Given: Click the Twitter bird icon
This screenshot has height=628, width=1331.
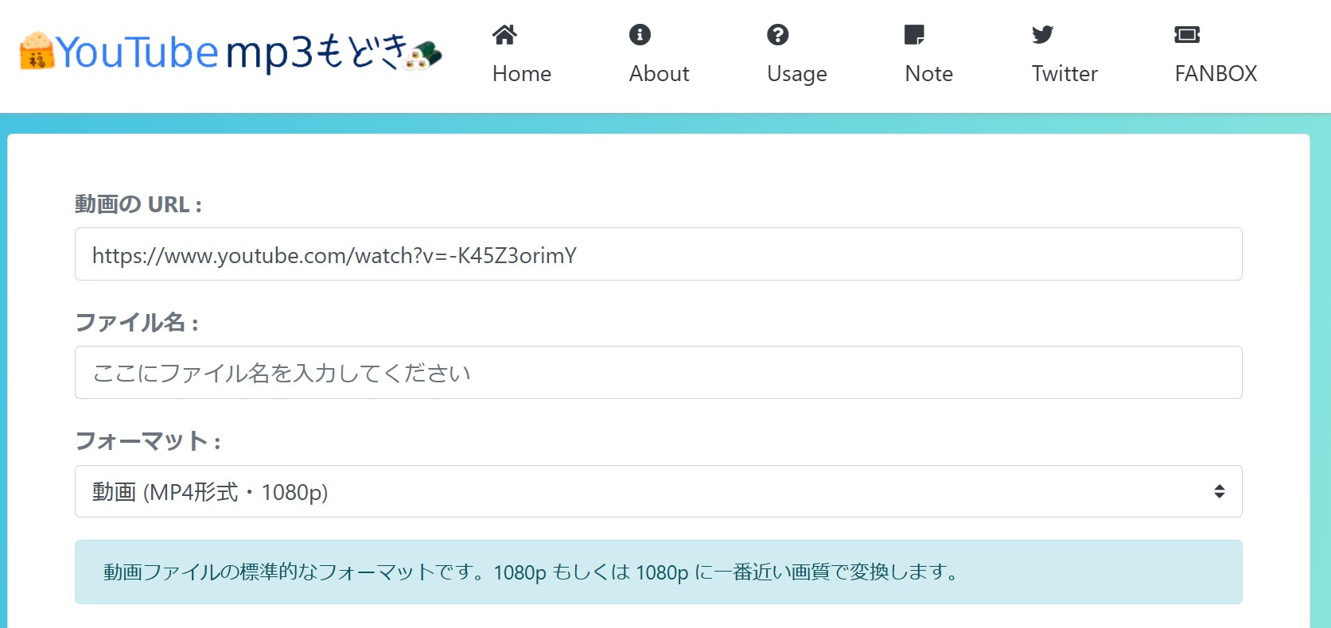Looking at the screenshot, I should tap(1042, 35).
